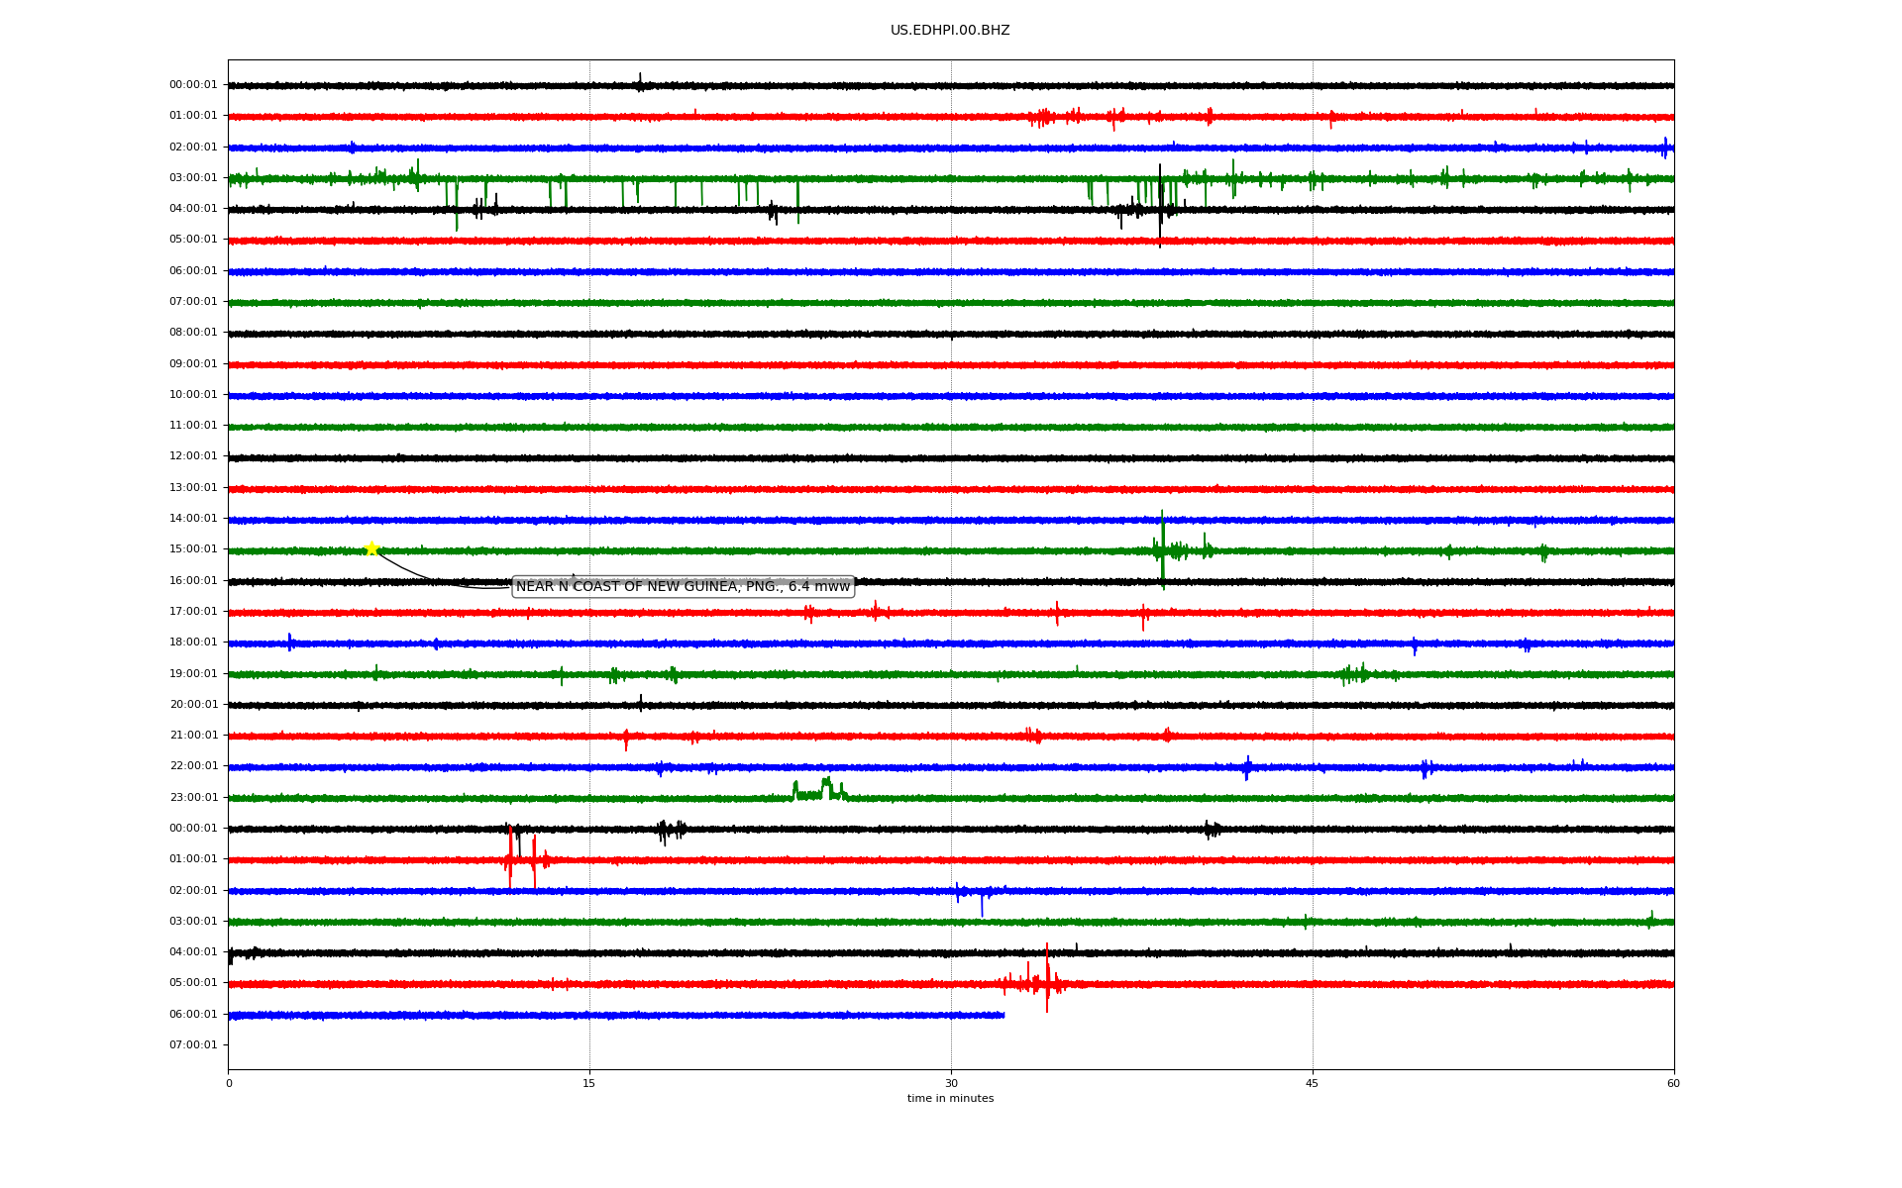This screenshot has width=1902, height=1188.
Task: Select the 15 tick on the time axis
Action: point(589,1083)
